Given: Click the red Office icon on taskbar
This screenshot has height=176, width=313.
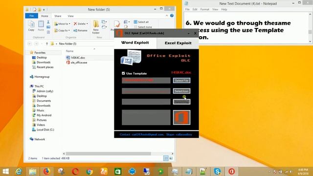Looking at the screenshot, I should tap(231, 172).
